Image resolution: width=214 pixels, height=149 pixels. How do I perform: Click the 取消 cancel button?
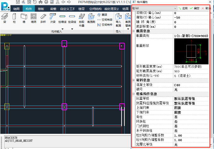[206, 8]
